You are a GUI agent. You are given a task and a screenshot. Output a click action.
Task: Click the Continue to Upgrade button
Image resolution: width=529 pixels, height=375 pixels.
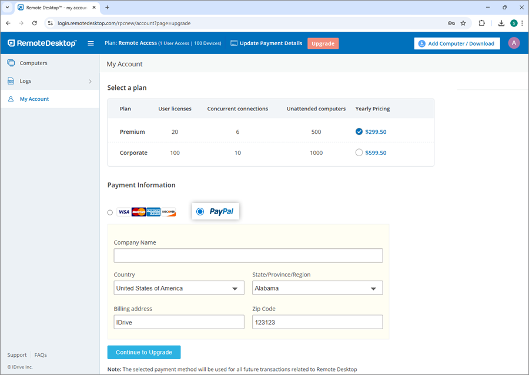click(144, 352)
